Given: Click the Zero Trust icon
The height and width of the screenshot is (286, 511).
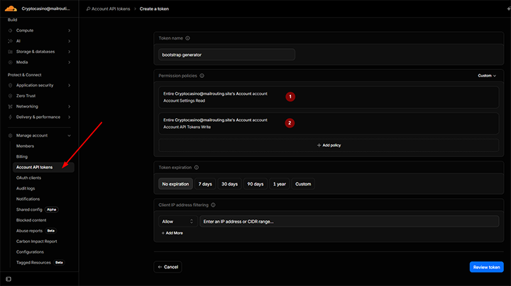Looking at the screenshot, I should click(x=10, y=96).
